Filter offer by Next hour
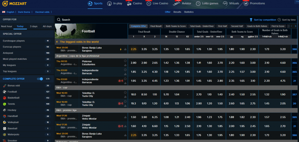Screen dimensions: 299x142 click(6, 26)
